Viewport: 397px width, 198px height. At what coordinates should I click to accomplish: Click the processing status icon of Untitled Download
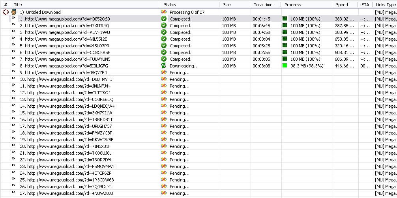164,12
